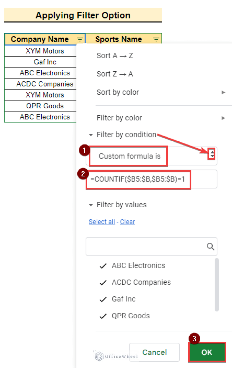Image resolution: width=232 pixels, height=368 pixels.
Task: Uncheck ACDC Companies in filter values
Action: (103, 282)
